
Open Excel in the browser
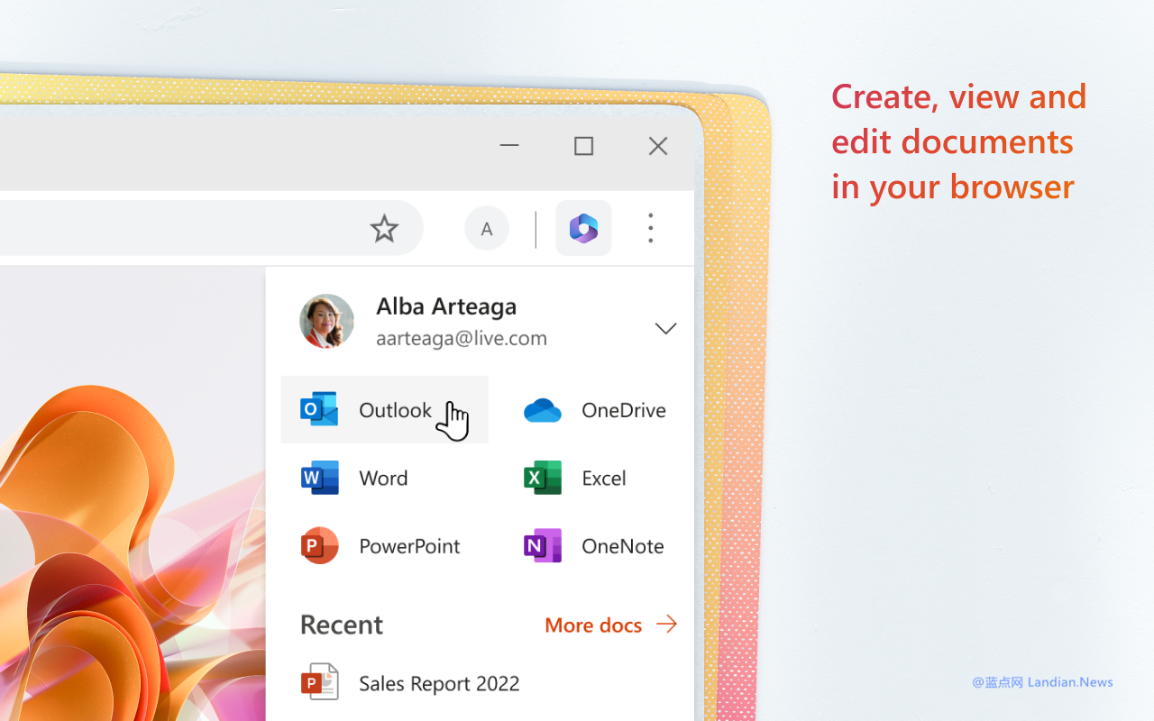pyautogui.click(x=602, y=478)
